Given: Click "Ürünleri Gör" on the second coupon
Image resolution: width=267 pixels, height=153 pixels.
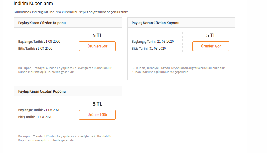Looking at the screenshot, I should 211,46.
